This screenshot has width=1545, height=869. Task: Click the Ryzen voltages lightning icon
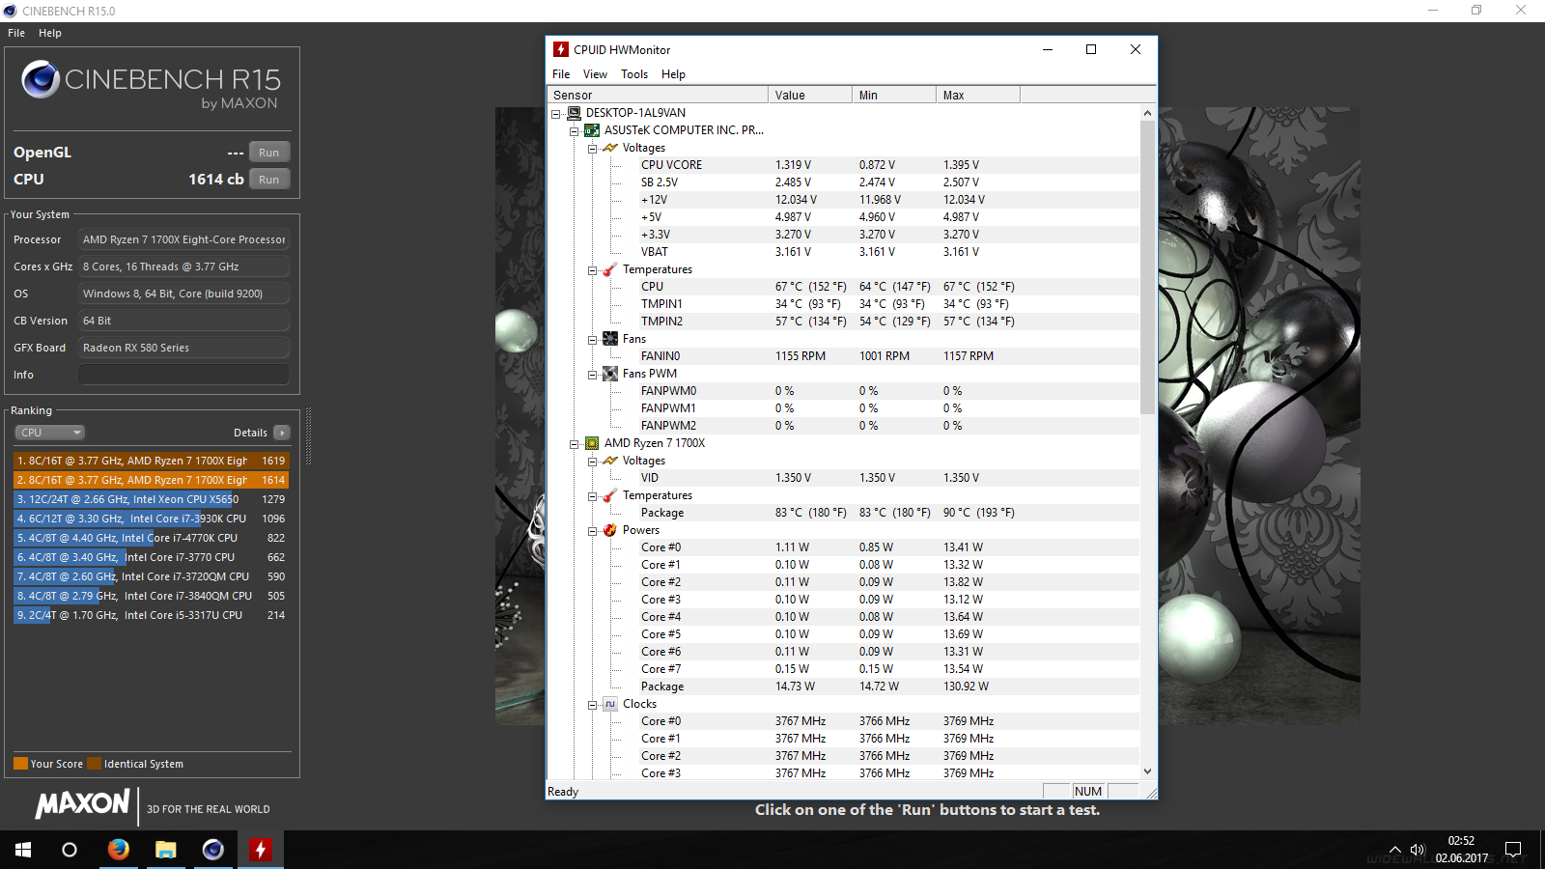[610, 461]
